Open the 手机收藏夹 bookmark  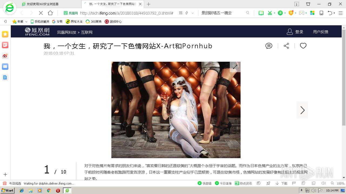(x=40, y=22)
